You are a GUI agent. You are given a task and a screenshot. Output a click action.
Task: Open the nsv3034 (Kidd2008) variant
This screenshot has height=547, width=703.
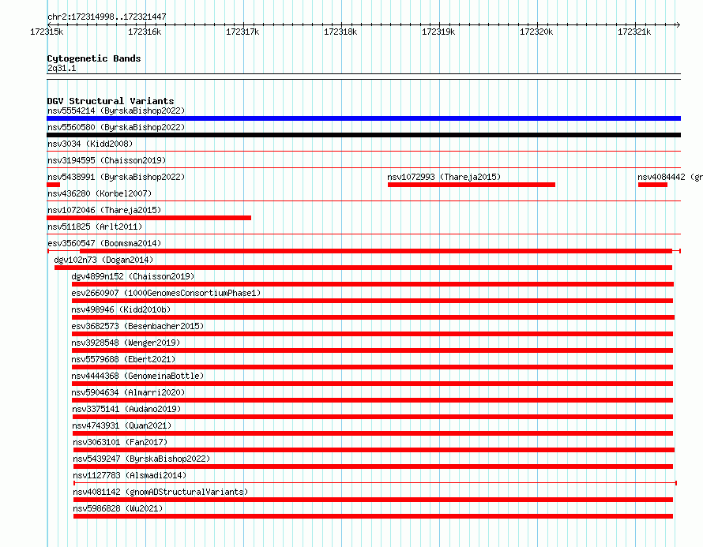[90, 144]
